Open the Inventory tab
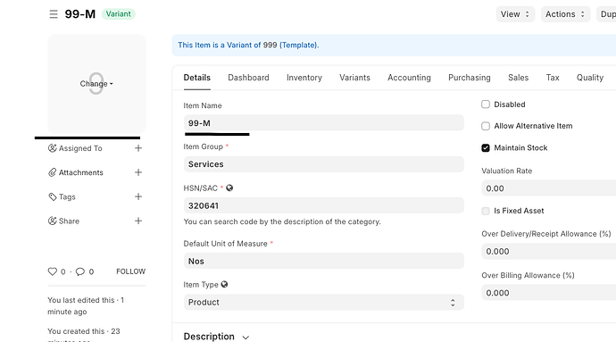616x342 pixels. pos(304,78)
